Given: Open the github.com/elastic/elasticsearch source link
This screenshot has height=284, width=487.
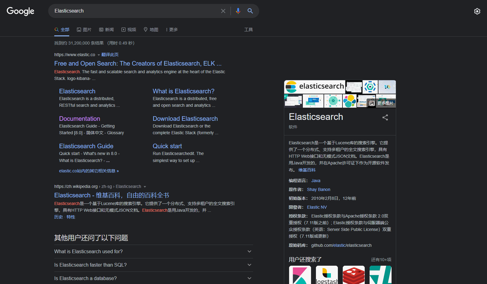Looking at the screenshot, I should coord(341,245).
